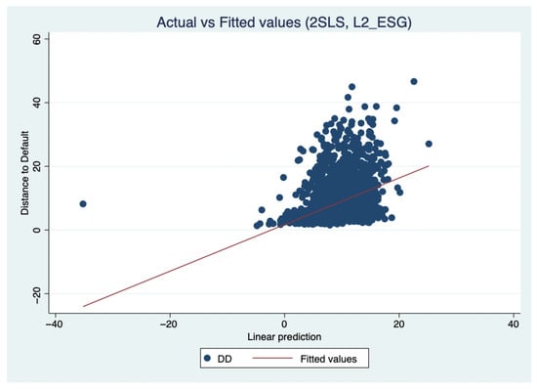Click the 'Linear prediction' x-axis title
The width and height of the screenshot is (537, 389).
pyautogui.click(x=284, y=337)
